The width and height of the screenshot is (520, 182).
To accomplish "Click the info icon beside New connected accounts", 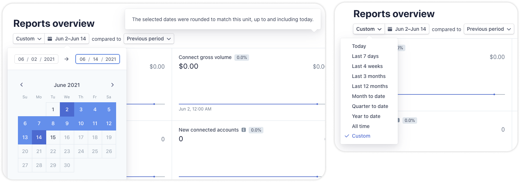I will [x=244, y=130].
